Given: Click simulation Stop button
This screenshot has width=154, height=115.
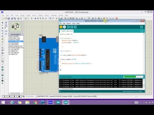Looking at the screenshot, I should coord(19,96).
